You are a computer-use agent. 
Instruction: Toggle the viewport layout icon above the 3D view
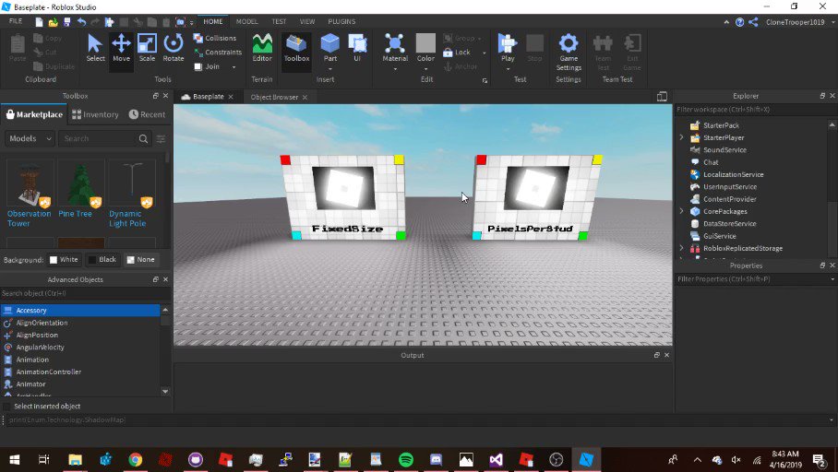(x=662, y=96)
